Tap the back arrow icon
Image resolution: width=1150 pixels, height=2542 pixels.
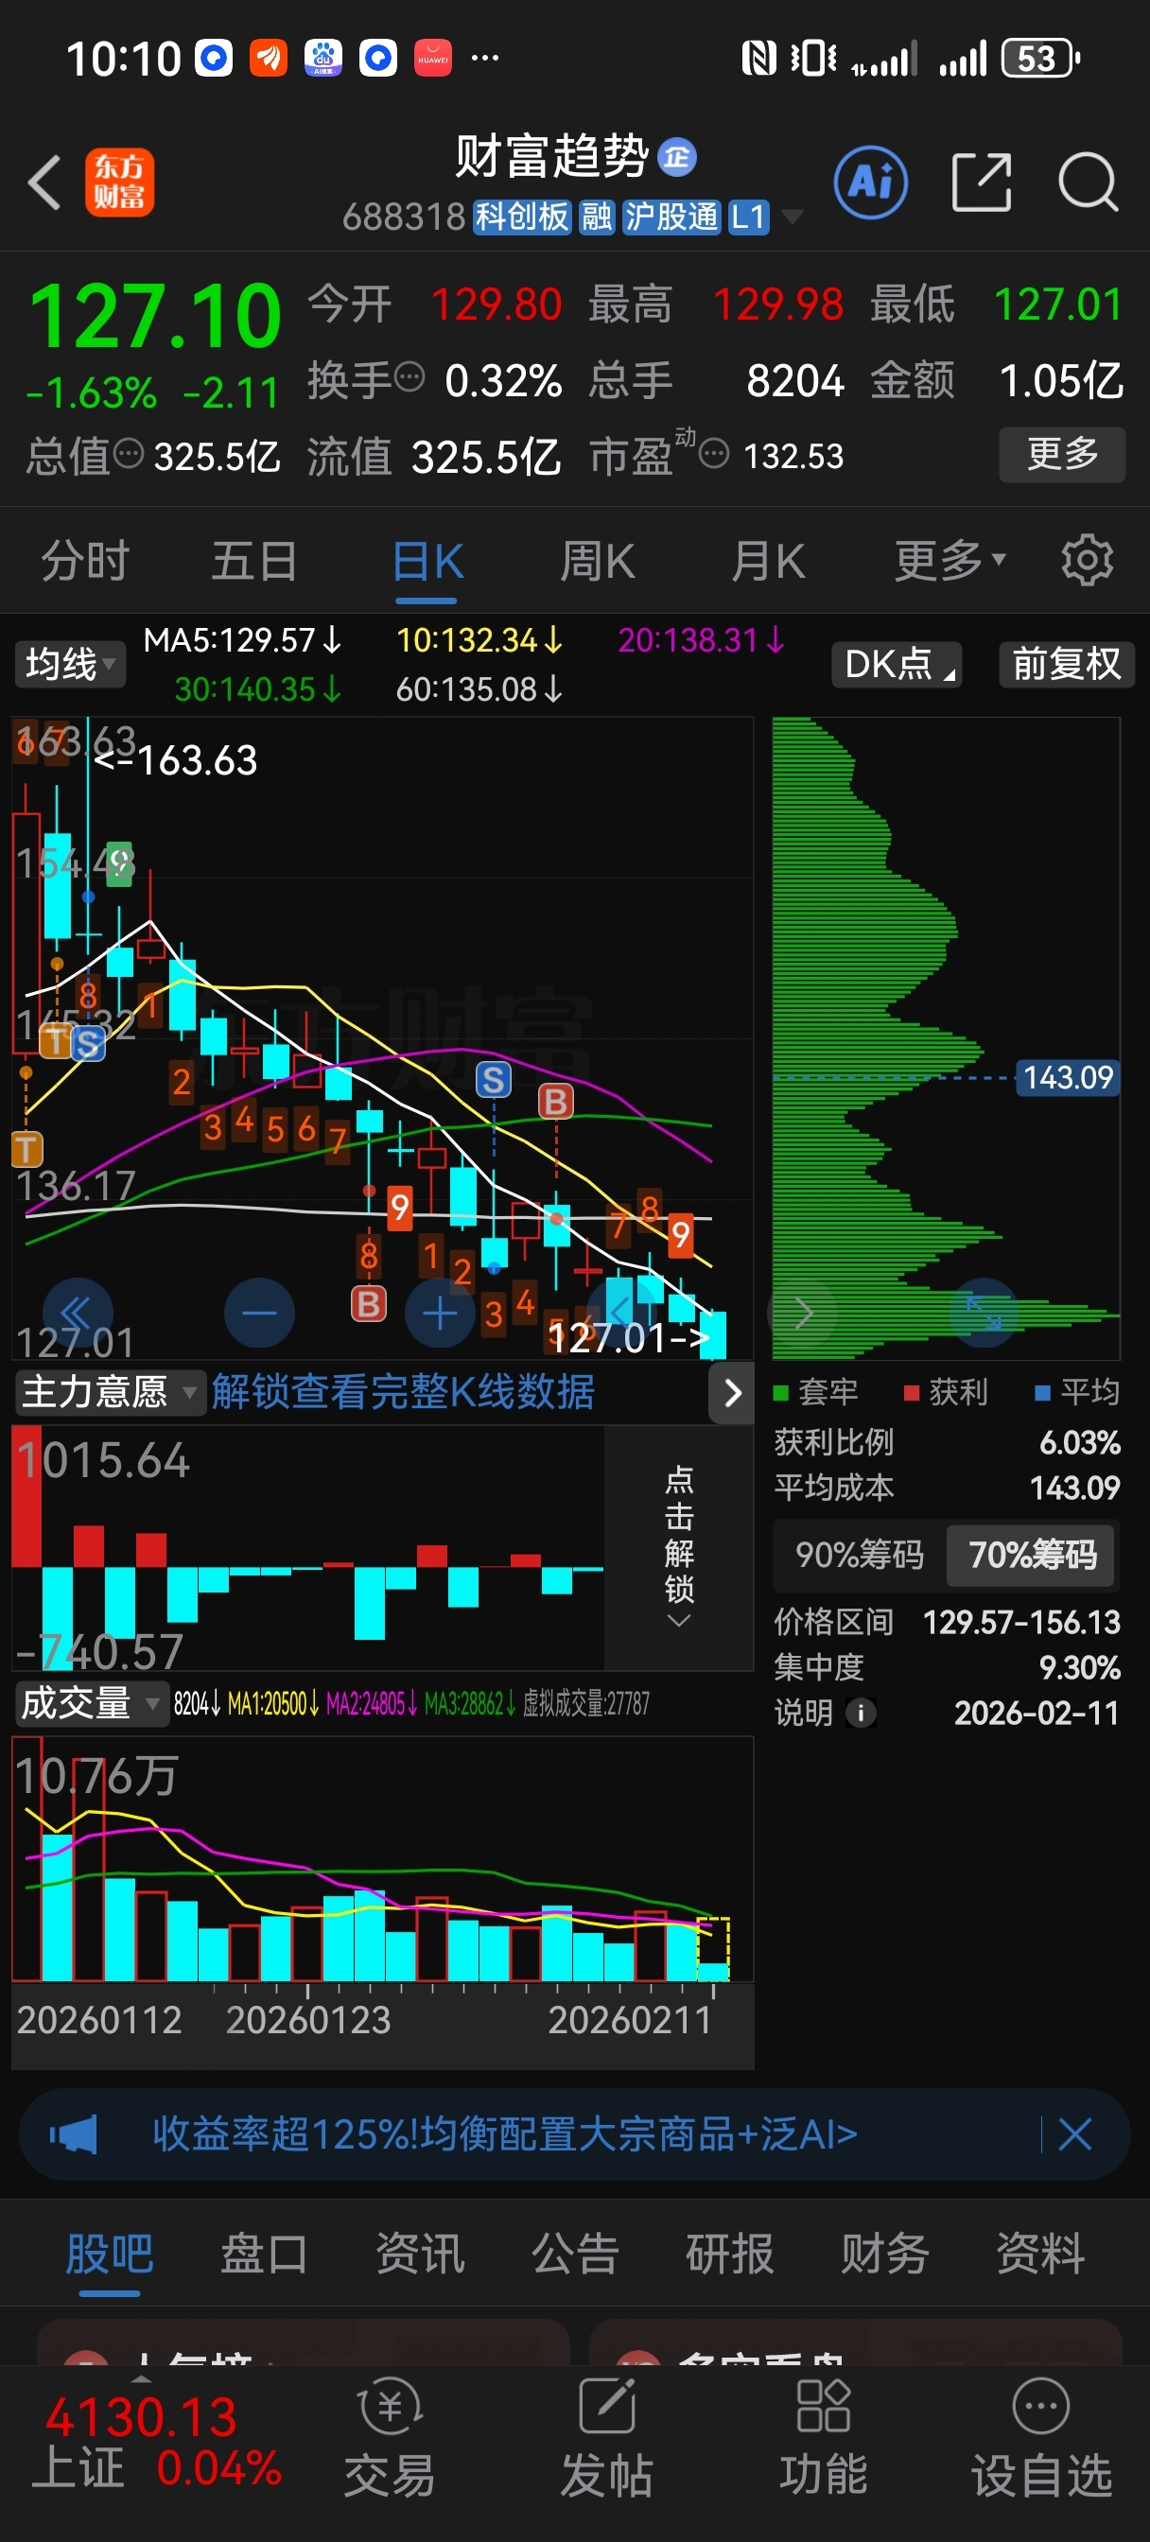click(44, 183)
